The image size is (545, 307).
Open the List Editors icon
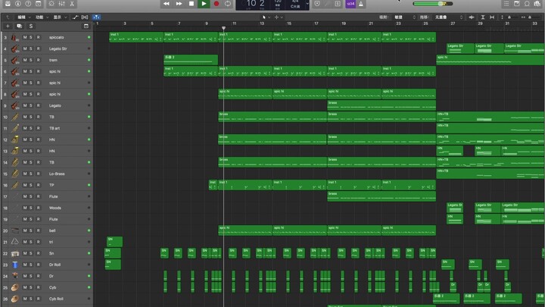pos(506,4)
